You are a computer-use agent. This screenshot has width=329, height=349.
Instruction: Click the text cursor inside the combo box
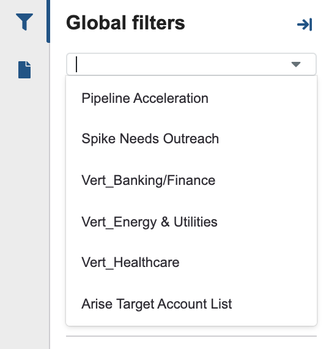click(76, 64)
